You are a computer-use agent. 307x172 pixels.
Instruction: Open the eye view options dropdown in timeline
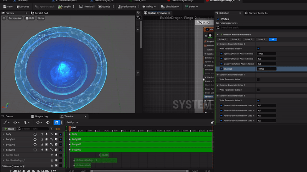(x=16, y=122)
